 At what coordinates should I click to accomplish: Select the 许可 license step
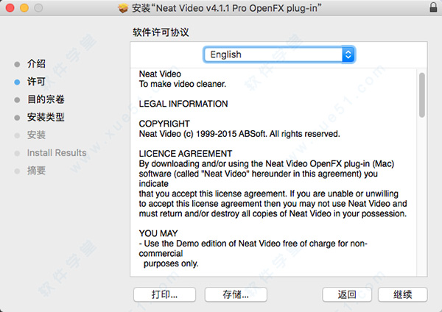[36, 82]
